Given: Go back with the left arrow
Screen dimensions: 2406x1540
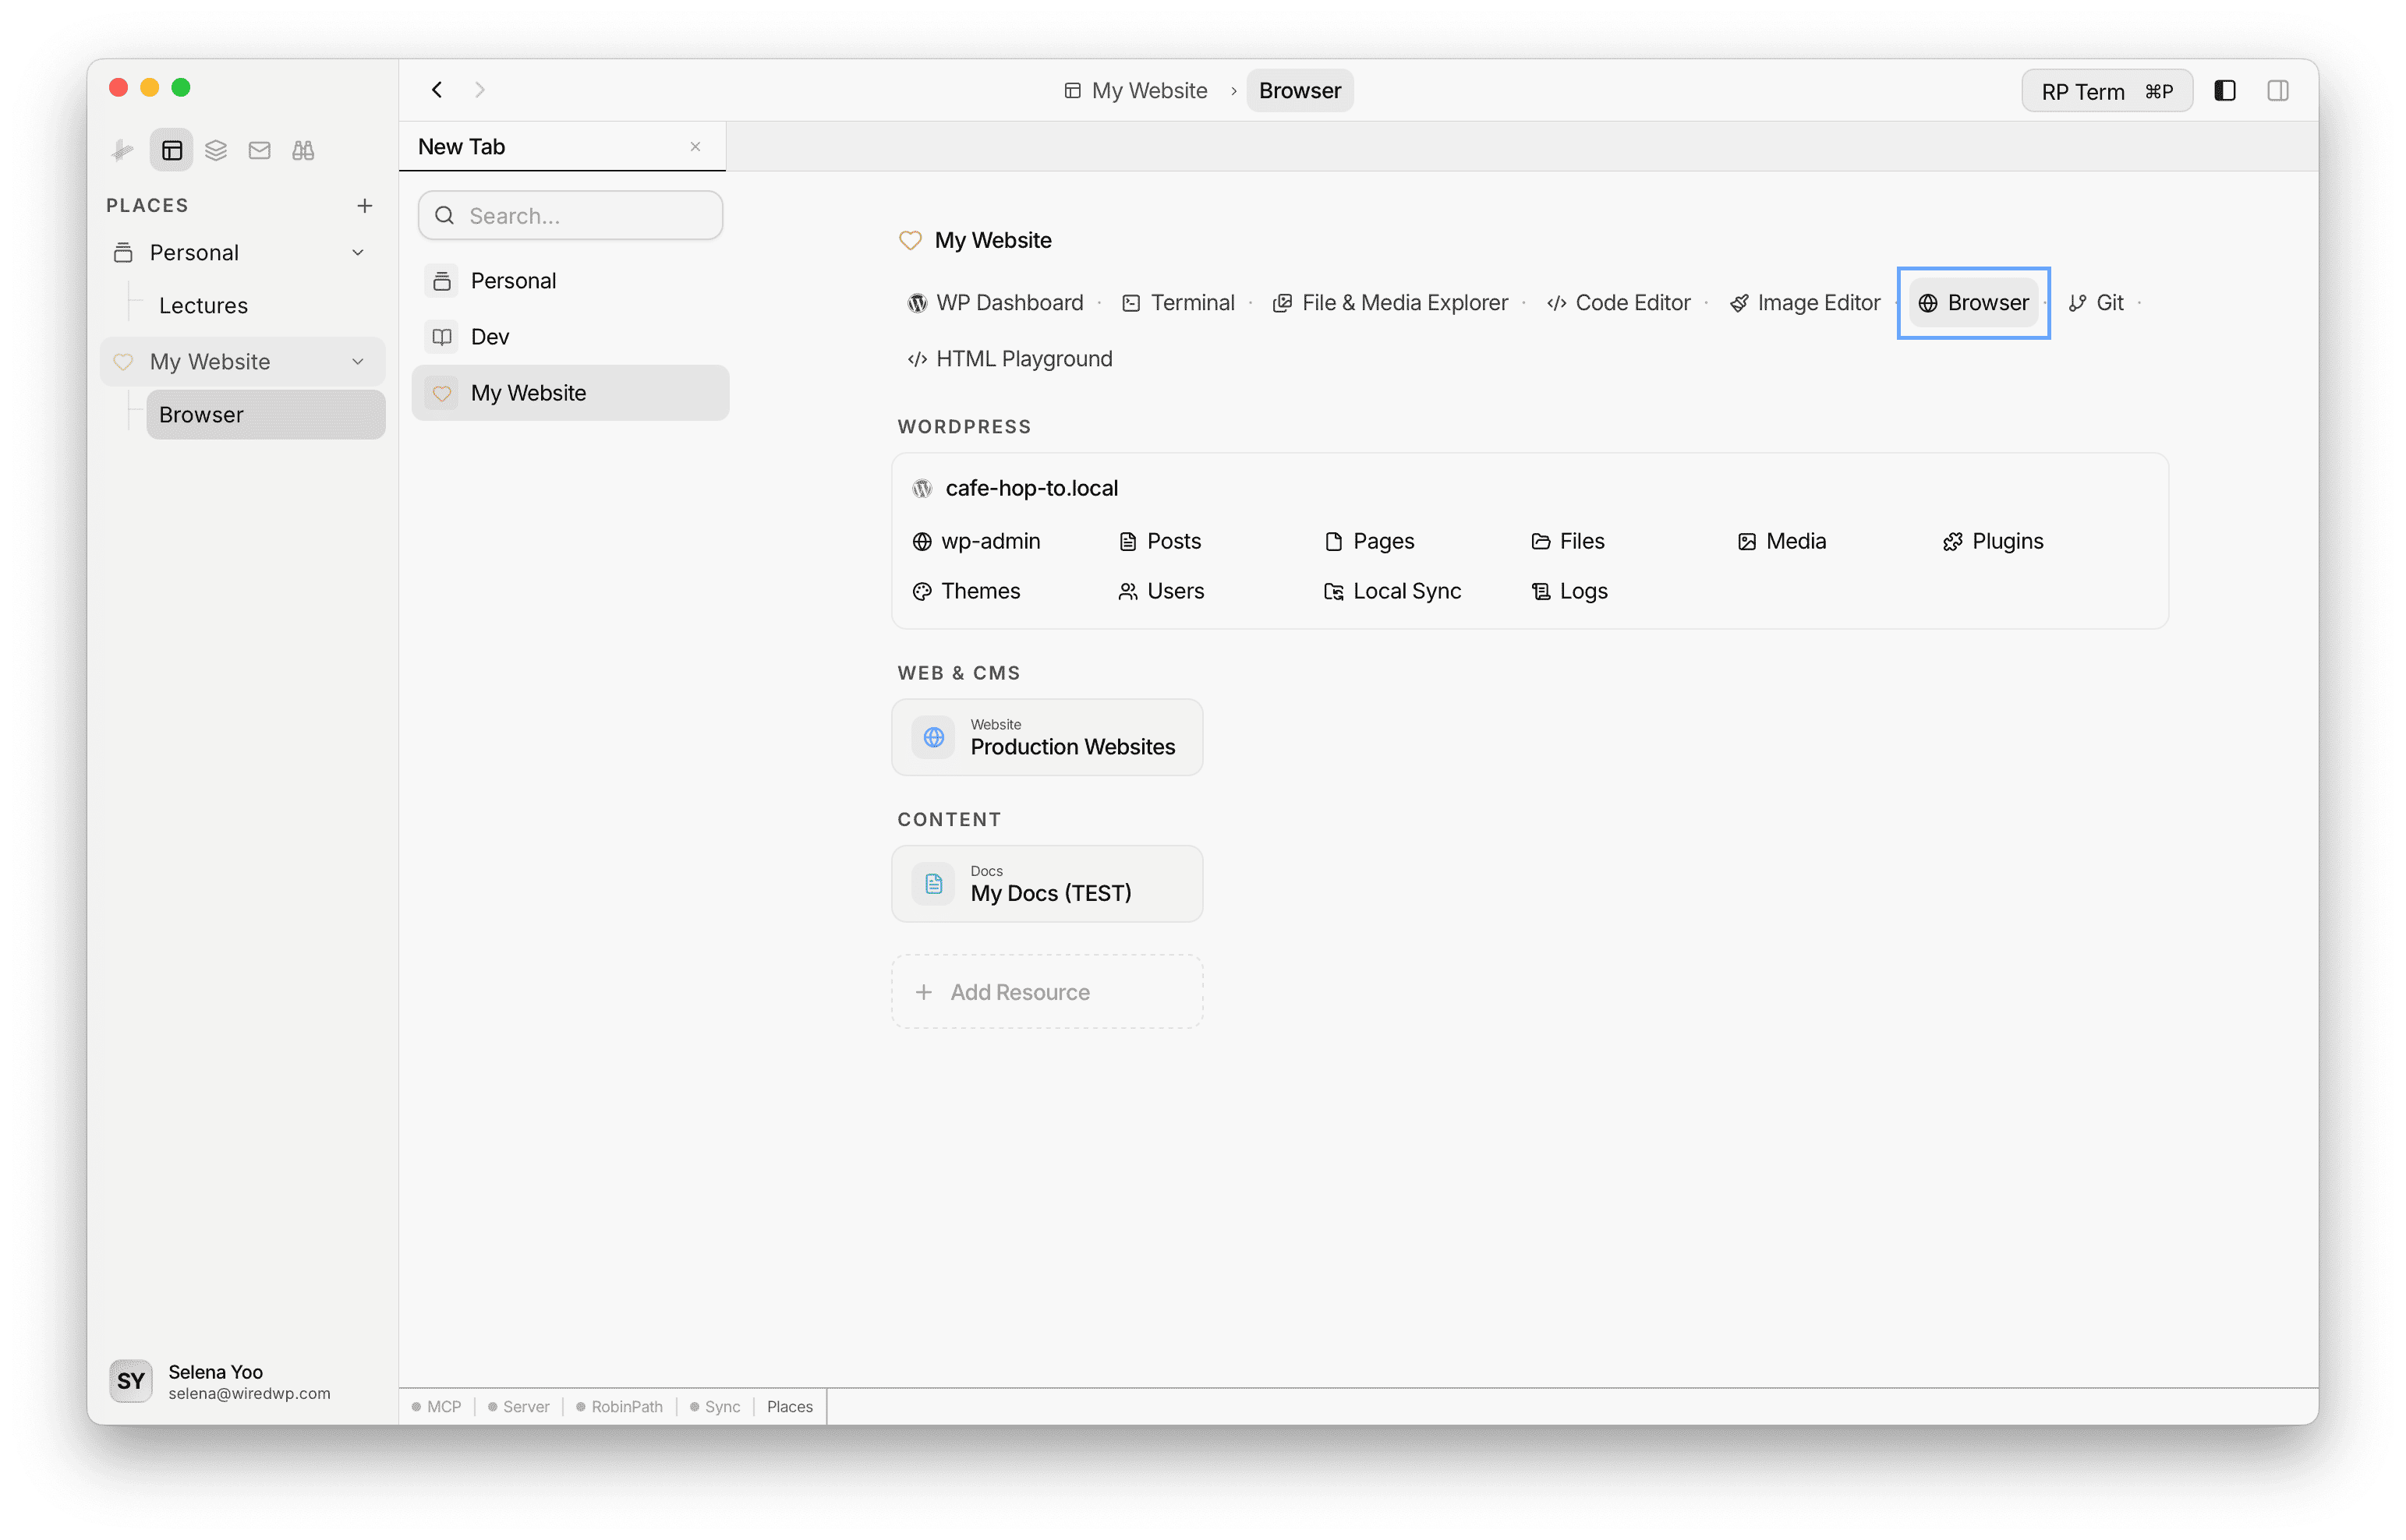Looking at the screenshot, I should [437, 90].
